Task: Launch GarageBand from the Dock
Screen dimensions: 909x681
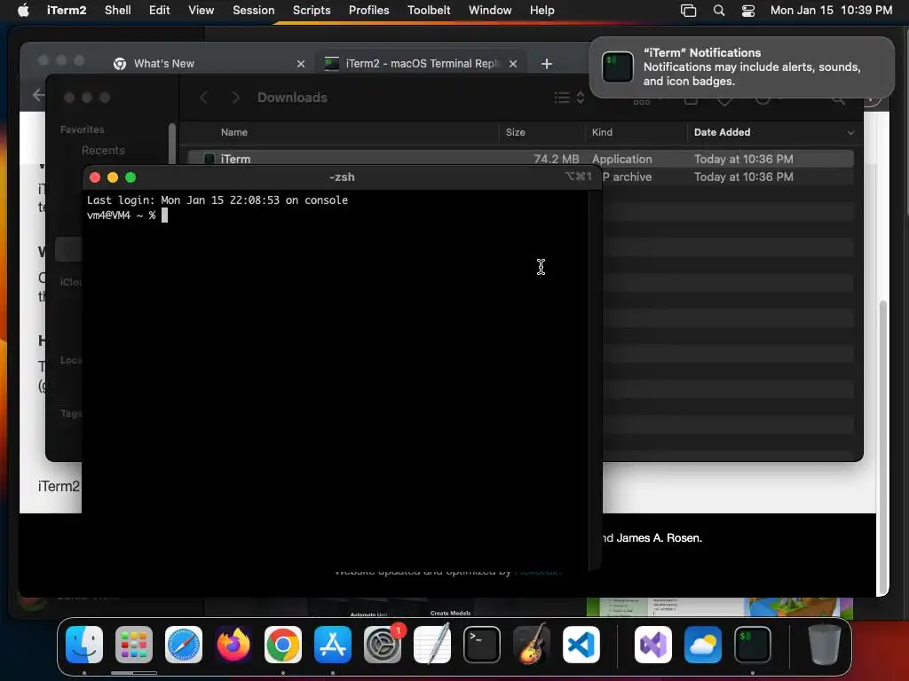Action: click(x=532, y=645)
